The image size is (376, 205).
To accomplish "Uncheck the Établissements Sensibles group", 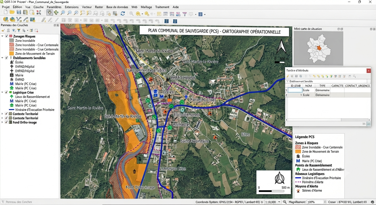I will coord(6,58).
